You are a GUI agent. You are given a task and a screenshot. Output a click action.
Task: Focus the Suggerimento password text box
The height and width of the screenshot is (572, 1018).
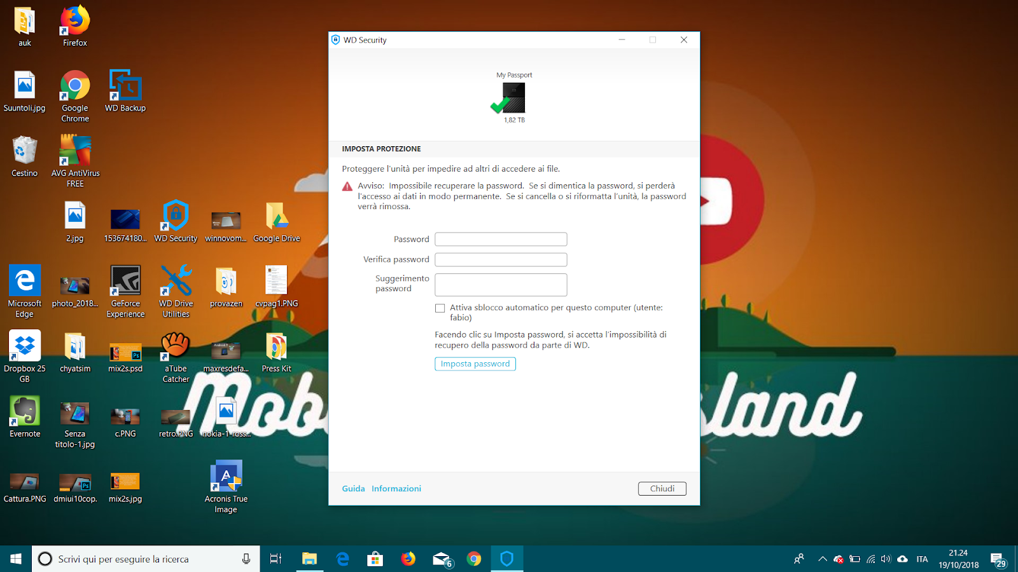(501, 285)
